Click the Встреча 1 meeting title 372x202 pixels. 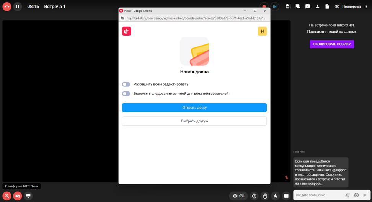pyautogui.click(x=55, y=7)
